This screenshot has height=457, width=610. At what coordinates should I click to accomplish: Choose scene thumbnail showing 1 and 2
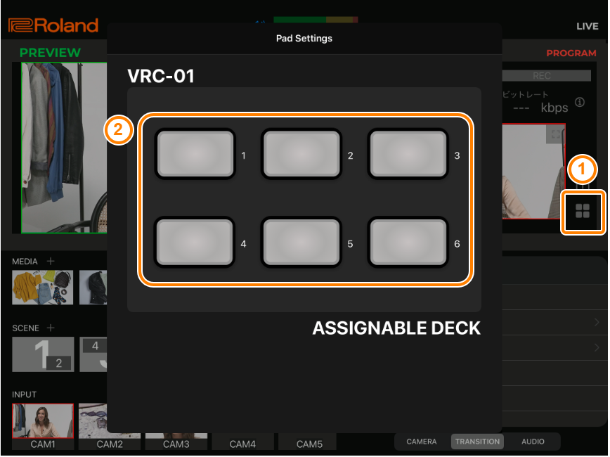43,354
